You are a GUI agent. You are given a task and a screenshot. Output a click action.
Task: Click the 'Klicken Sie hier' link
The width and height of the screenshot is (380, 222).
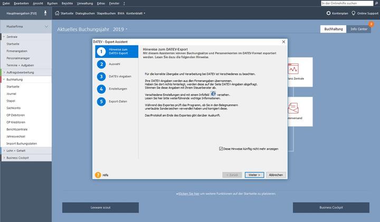[x=188, y=194]
